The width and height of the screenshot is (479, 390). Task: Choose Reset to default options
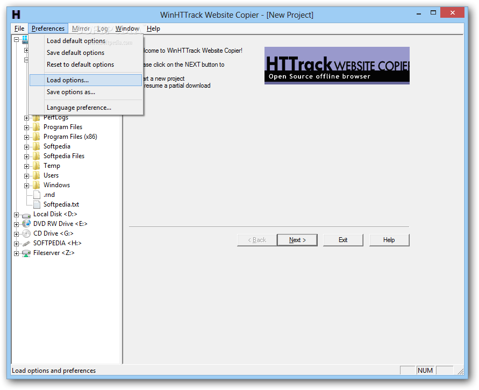click(x=86, y=65)
